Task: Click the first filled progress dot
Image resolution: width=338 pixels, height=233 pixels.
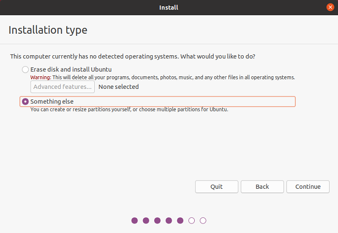Action: [x=134, y=220]
